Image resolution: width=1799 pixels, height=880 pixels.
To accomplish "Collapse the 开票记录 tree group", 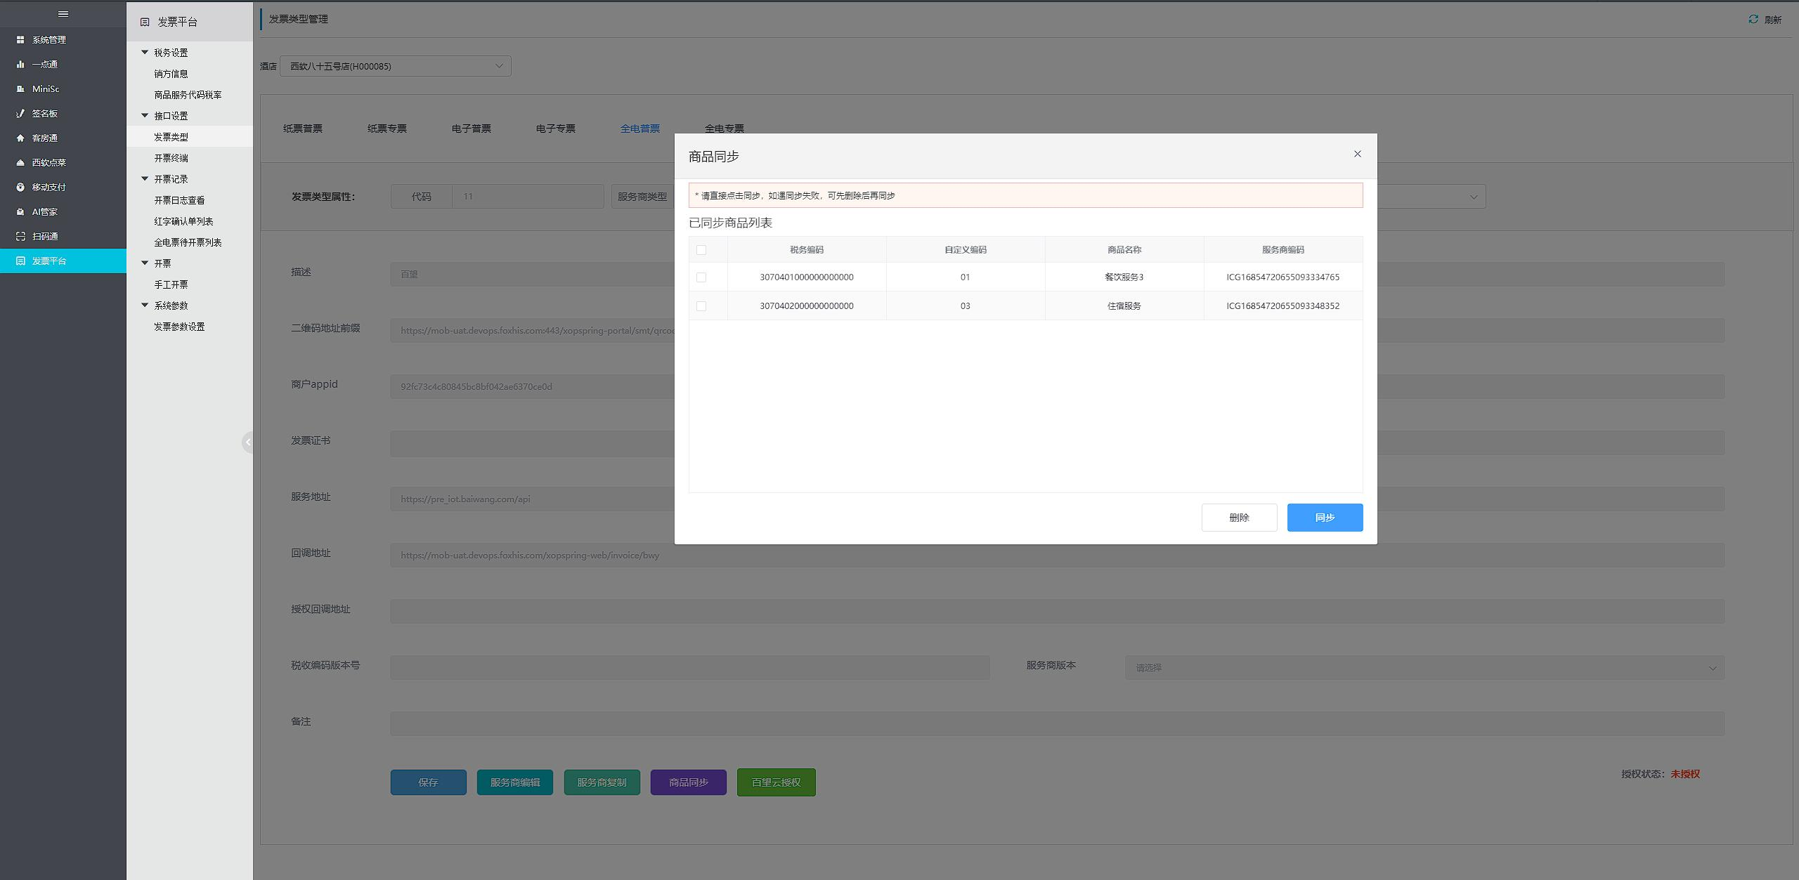I will [x=145, y=179].
